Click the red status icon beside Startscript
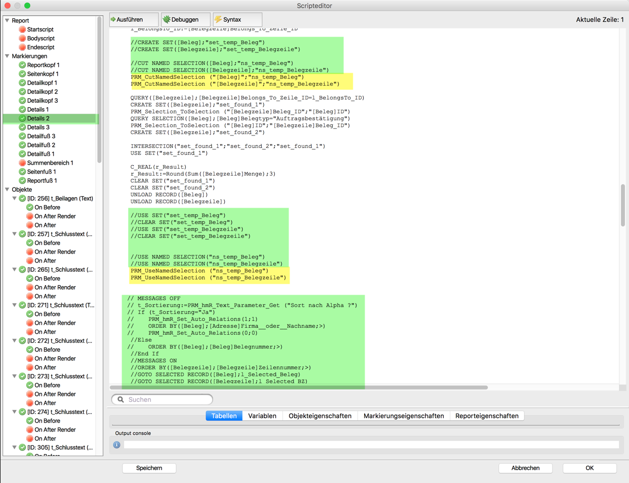The image size is (629, 483). click(22, 30)
